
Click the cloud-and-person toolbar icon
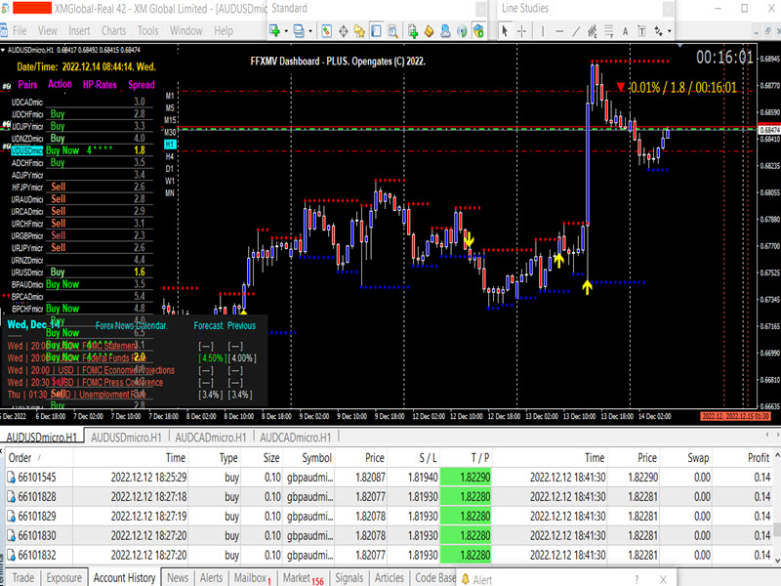pyautogui.click(x=445, y=31)
